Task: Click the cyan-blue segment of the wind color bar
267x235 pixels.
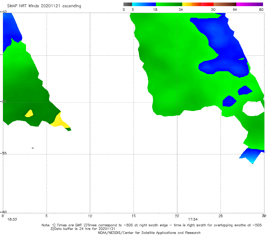Action: pyautogui.click(x=144, y=4)
